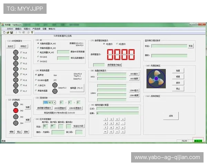Click the Save disk toolbar icon
Screen dimensions: 207x166
11,32
